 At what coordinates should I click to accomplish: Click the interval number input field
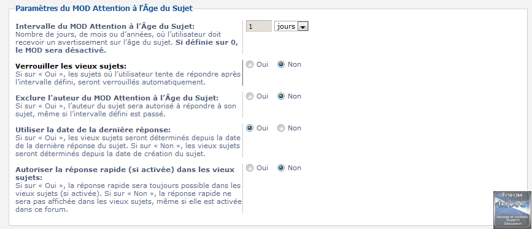(259, 26)
